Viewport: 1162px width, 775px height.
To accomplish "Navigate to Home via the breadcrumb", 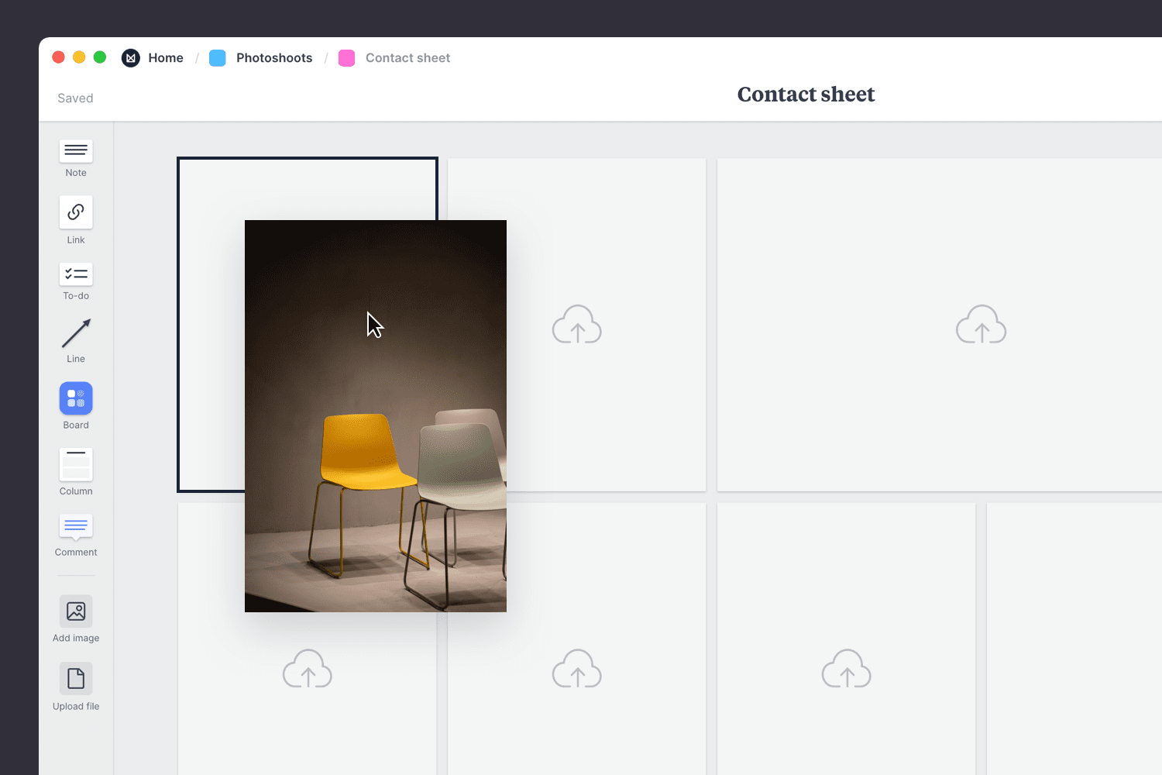I will pos(166,57).
